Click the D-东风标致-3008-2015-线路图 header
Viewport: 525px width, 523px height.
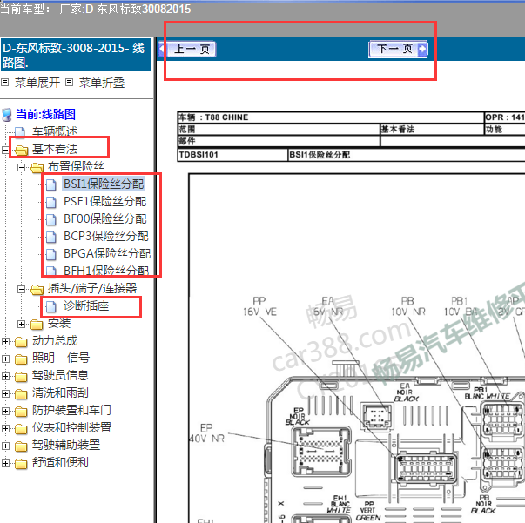pyautogui.click(x=76, y=55)
